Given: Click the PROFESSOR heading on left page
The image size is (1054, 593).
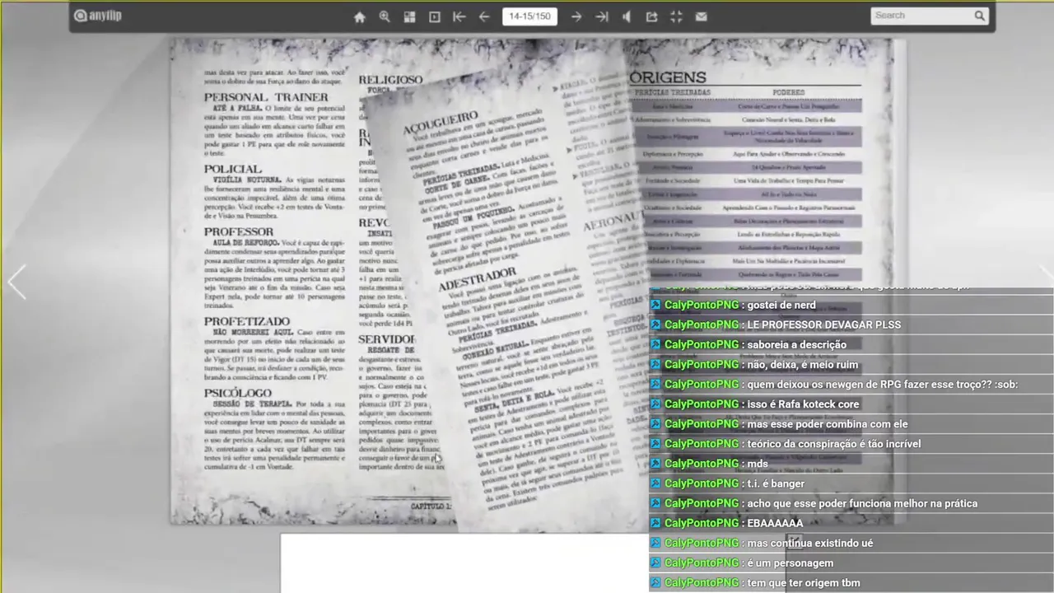Looking at the screenshot, I should [239, 231].
